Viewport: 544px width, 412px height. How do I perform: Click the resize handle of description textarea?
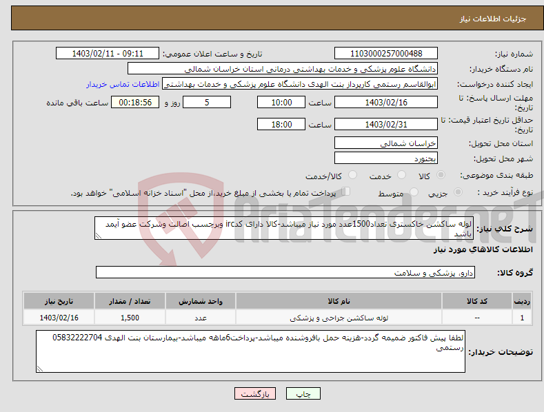click(99, 236)
